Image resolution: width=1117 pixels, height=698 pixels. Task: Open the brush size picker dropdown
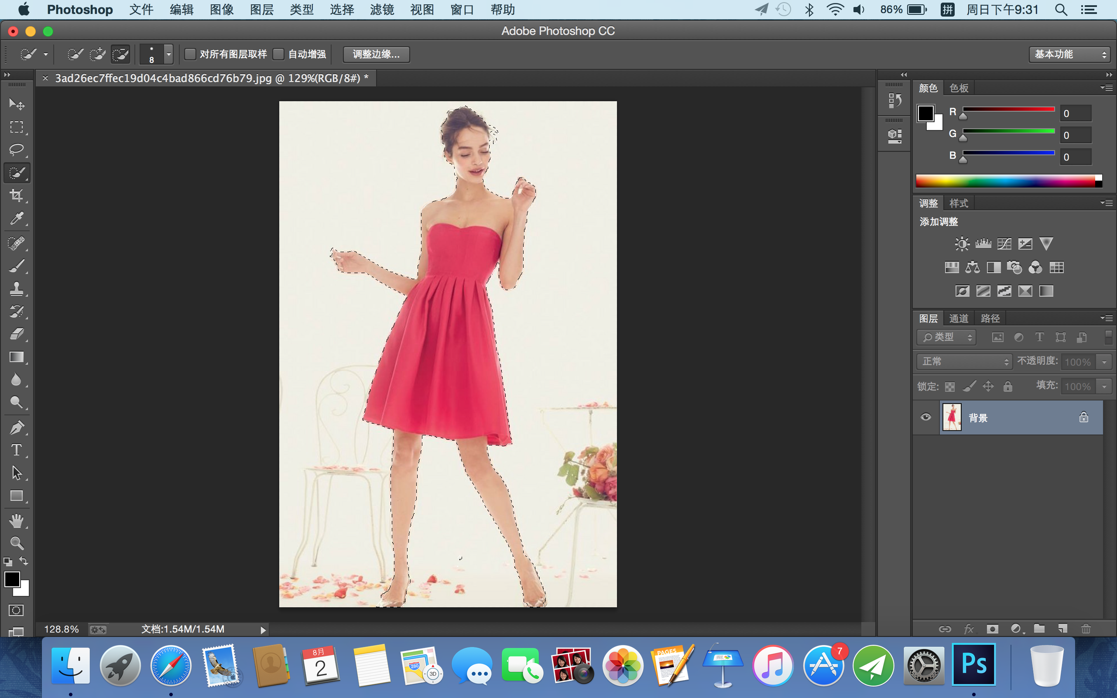(169, 55)
